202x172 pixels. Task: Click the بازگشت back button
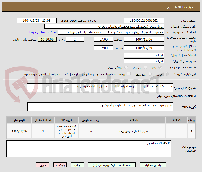60,165
